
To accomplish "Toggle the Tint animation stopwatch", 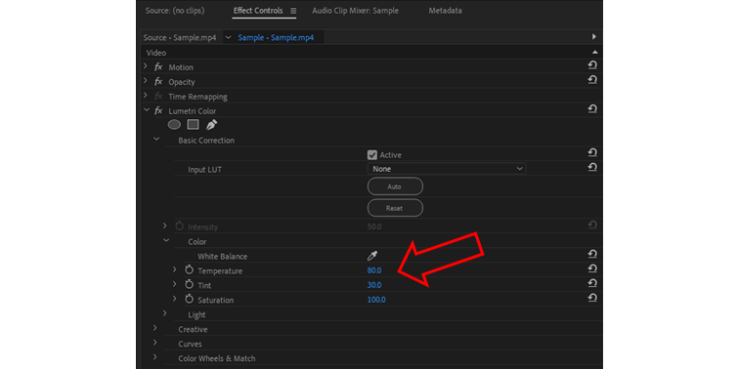I will tap(190, 285).
